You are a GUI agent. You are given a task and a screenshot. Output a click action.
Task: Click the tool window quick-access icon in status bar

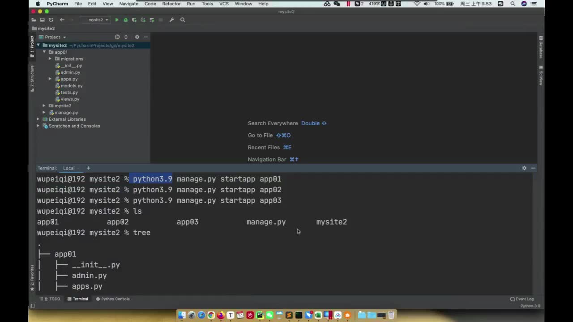[x=33, y=306]
